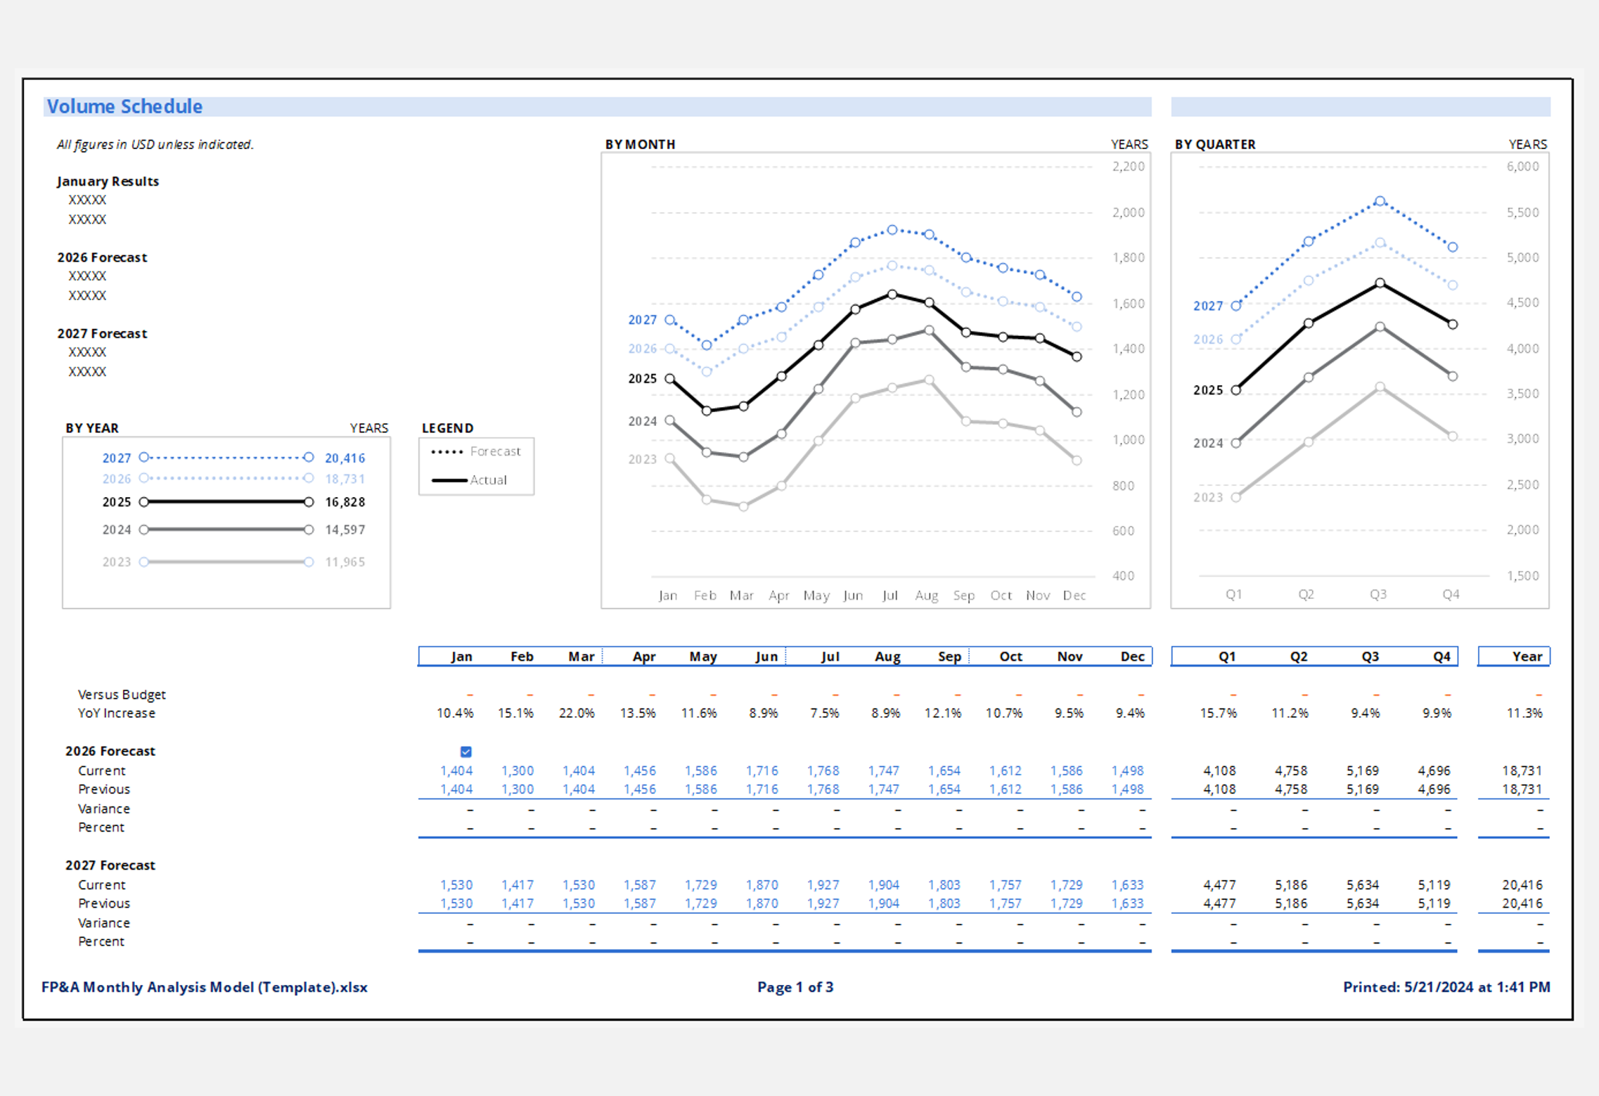Screen dimensions: 1599x1096
Task: Click the 11.3% yearly YoY Increase value
Action: 1524,713
